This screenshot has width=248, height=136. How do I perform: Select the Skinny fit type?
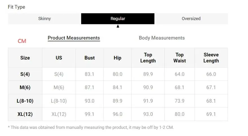coord(45,19)
